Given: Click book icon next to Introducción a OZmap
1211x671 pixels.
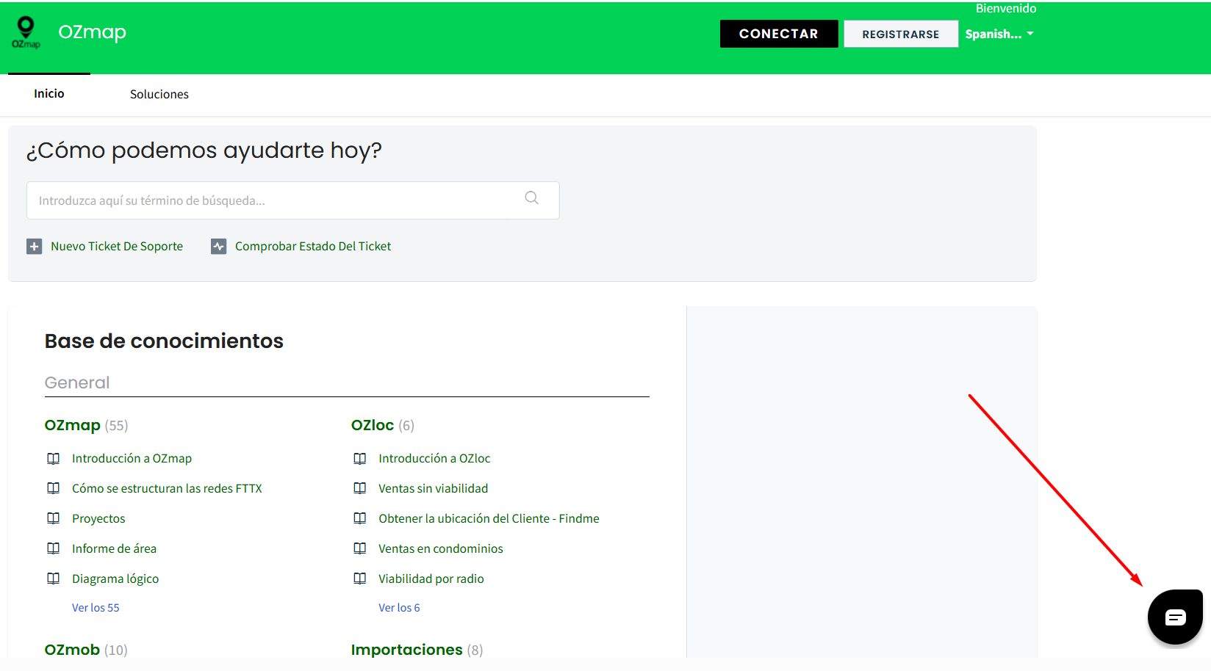Looking at the screenshot, I should pos(54,459).
